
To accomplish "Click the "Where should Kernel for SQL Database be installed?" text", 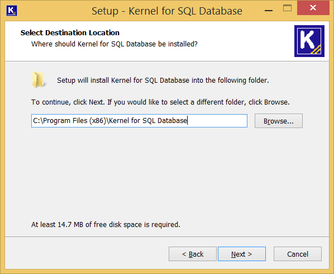I will [x=114, y=44].
